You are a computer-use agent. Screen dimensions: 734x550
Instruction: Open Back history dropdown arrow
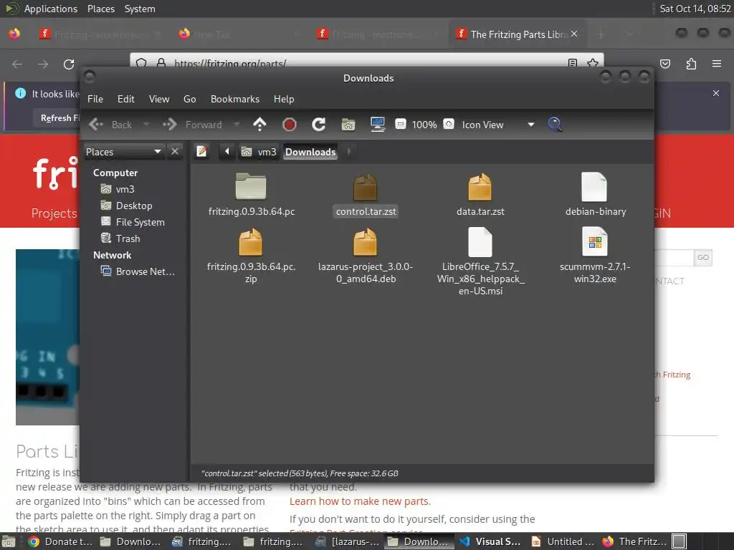(146, 125)
